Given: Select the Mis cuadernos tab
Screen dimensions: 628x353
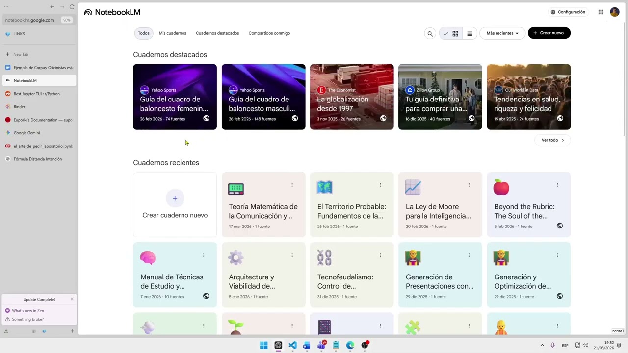Looking at the screenshot, I should click(x=173, y=33).
